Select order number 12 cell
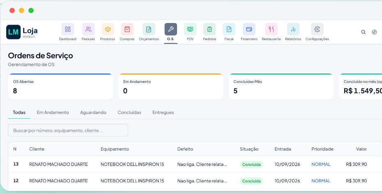 click(16, 181)
